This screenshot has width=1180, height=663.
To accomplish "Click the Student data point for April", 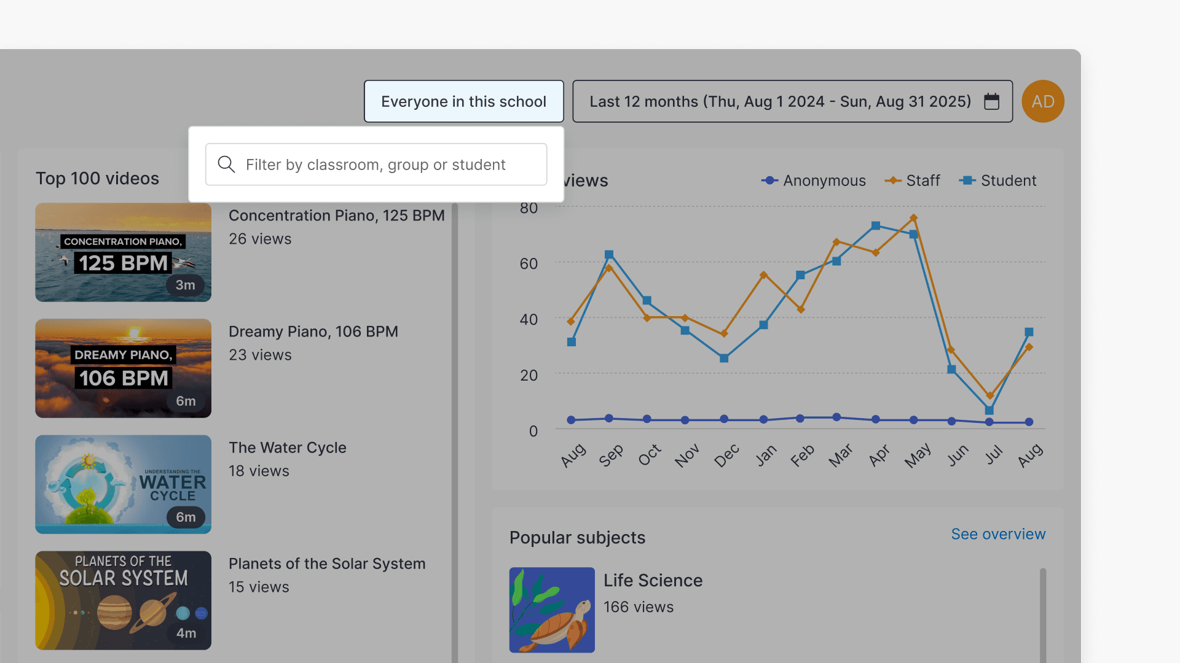I will [x=876, y=226].
